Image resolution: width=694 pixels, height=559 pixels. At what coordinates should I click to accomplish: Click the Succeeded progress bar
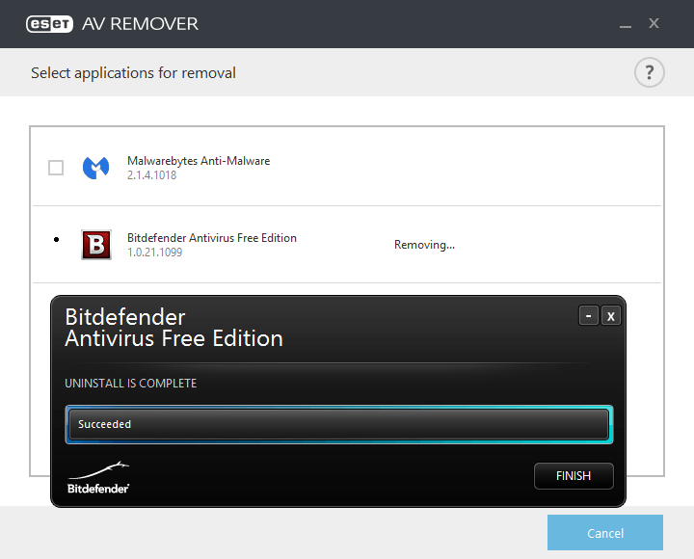coord(339,424)
